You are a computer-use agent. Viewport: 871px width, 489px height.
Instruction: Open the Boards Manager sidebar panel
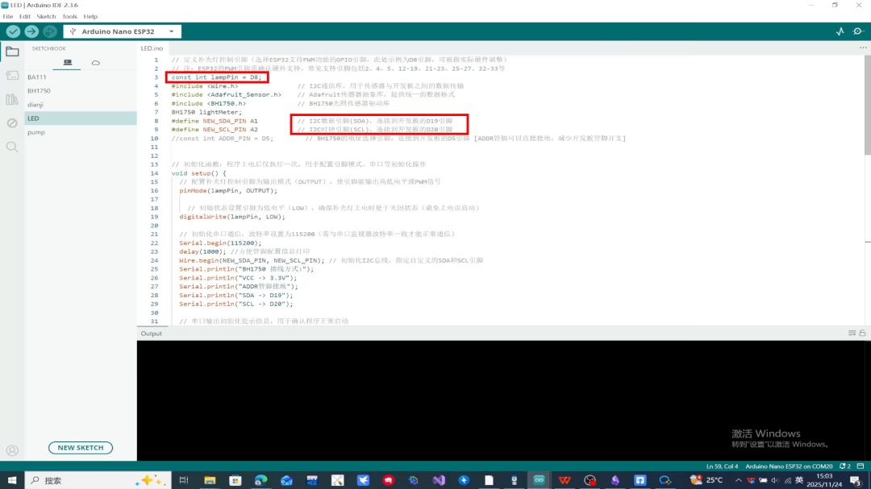click(x=12, y=76)
